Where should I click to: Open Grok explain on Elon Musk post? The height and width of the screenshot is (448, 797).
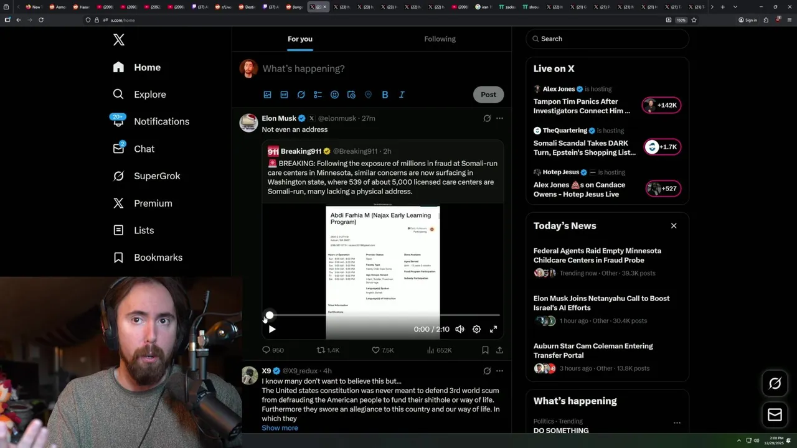click(487, 118)
